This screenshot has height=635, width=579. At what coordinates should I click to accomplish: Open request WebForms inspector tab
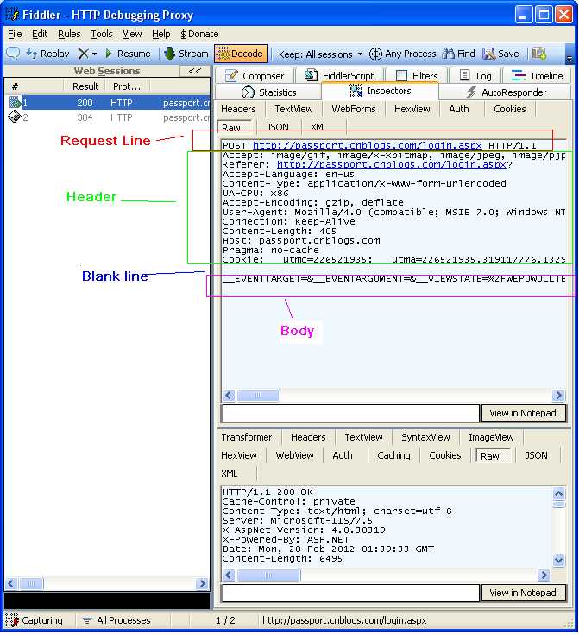tap(354, 109)
